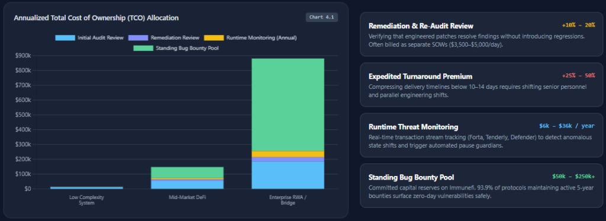
Task: Click blue audit segment of Mid-Market DeFi bar
Action: (x=187, y=185)
